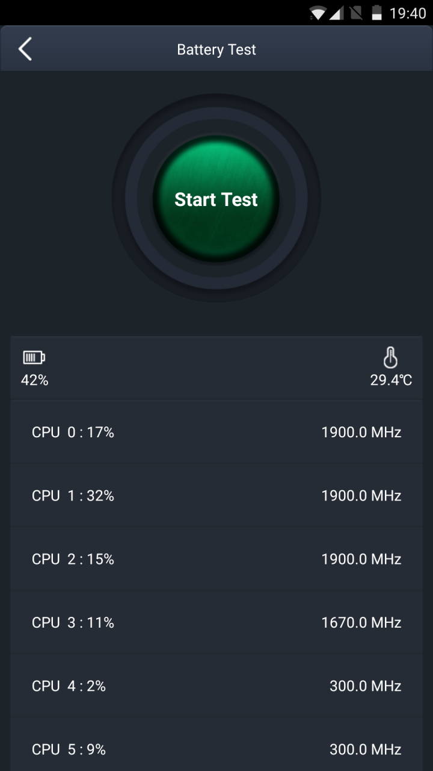Start the battery test with green button
433x771 pixels.
point(216,199)
